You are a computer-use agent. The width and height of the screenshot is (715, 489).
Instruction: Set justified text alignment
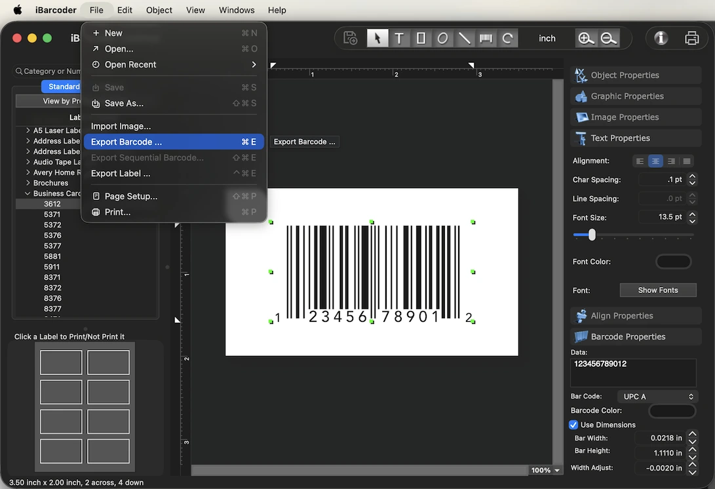(x=687, y=161)
